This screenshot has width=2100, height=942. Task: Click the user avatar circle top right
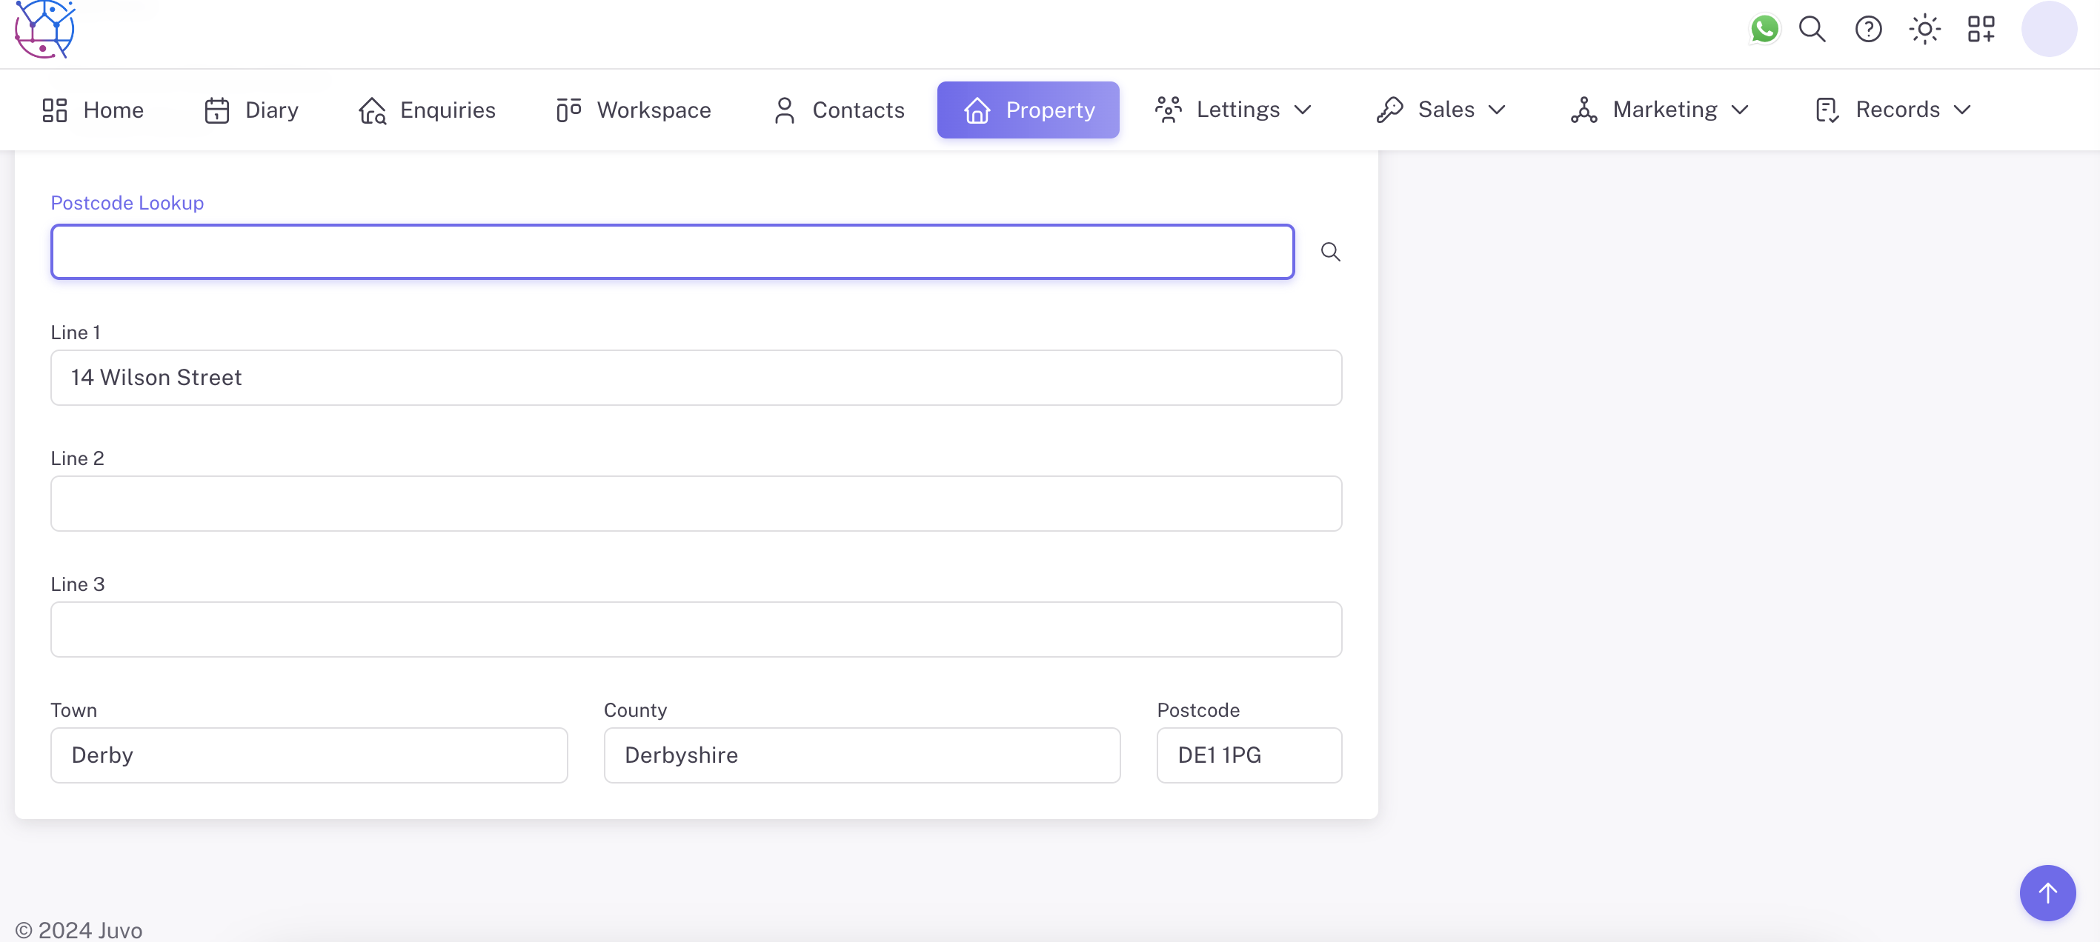[x=2049, y=30]
